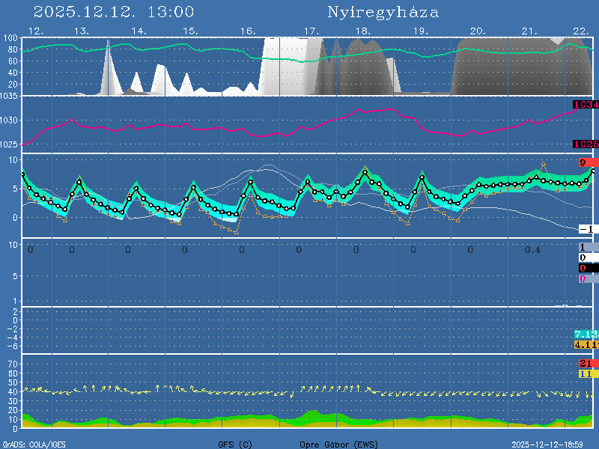Image resolution: width=599 pixels, height=449 pixels.
Task: Select the red 21 wind gust badge
Action: (586, 363)
